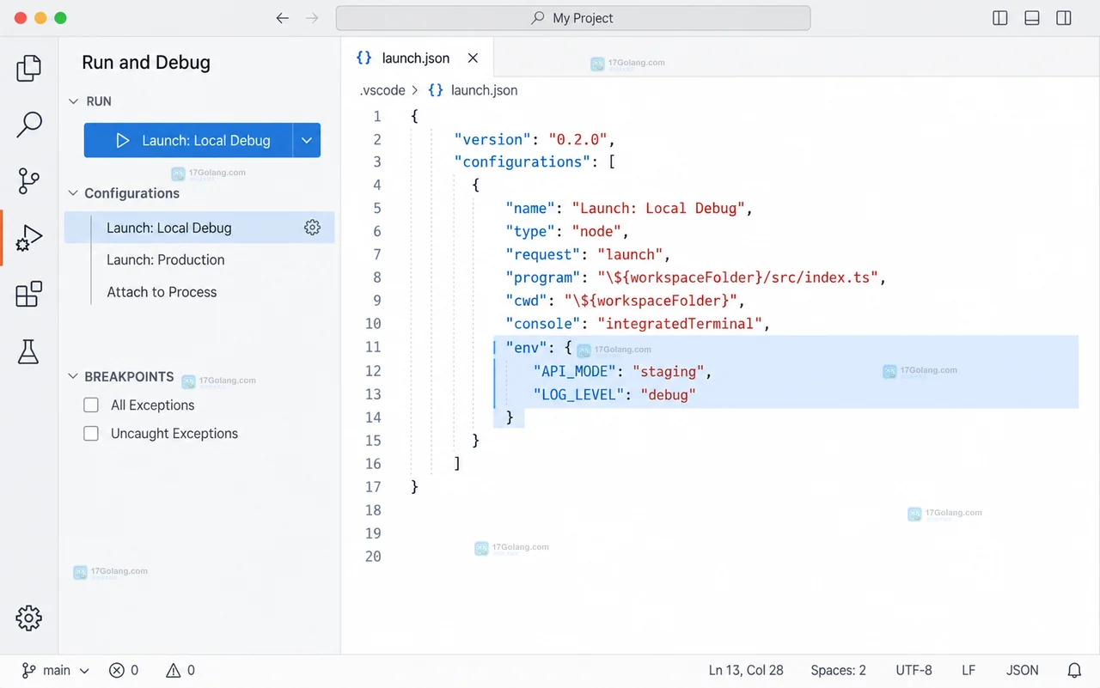This screenshot has width=1100, height=688.
Task: Select the Launch: Local Debug configuration
Action: point(199,228)
